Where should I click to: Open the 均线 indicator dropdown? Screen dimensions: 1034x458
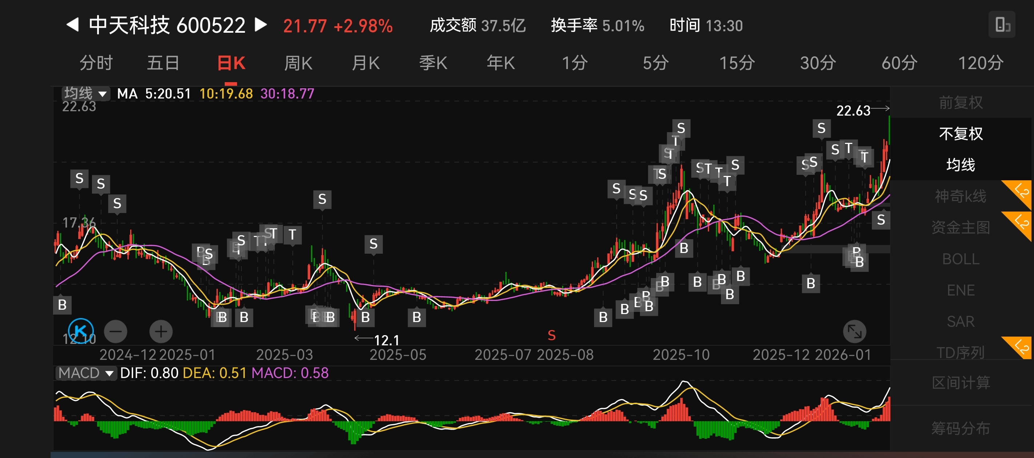86,93
